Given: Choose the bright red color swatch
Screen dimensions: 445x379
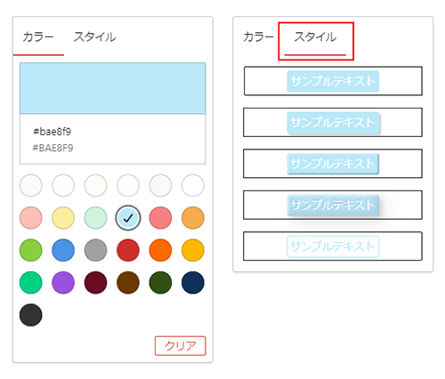Looking at the screenshot, I should pyautogui.click(x=128, y=250).
